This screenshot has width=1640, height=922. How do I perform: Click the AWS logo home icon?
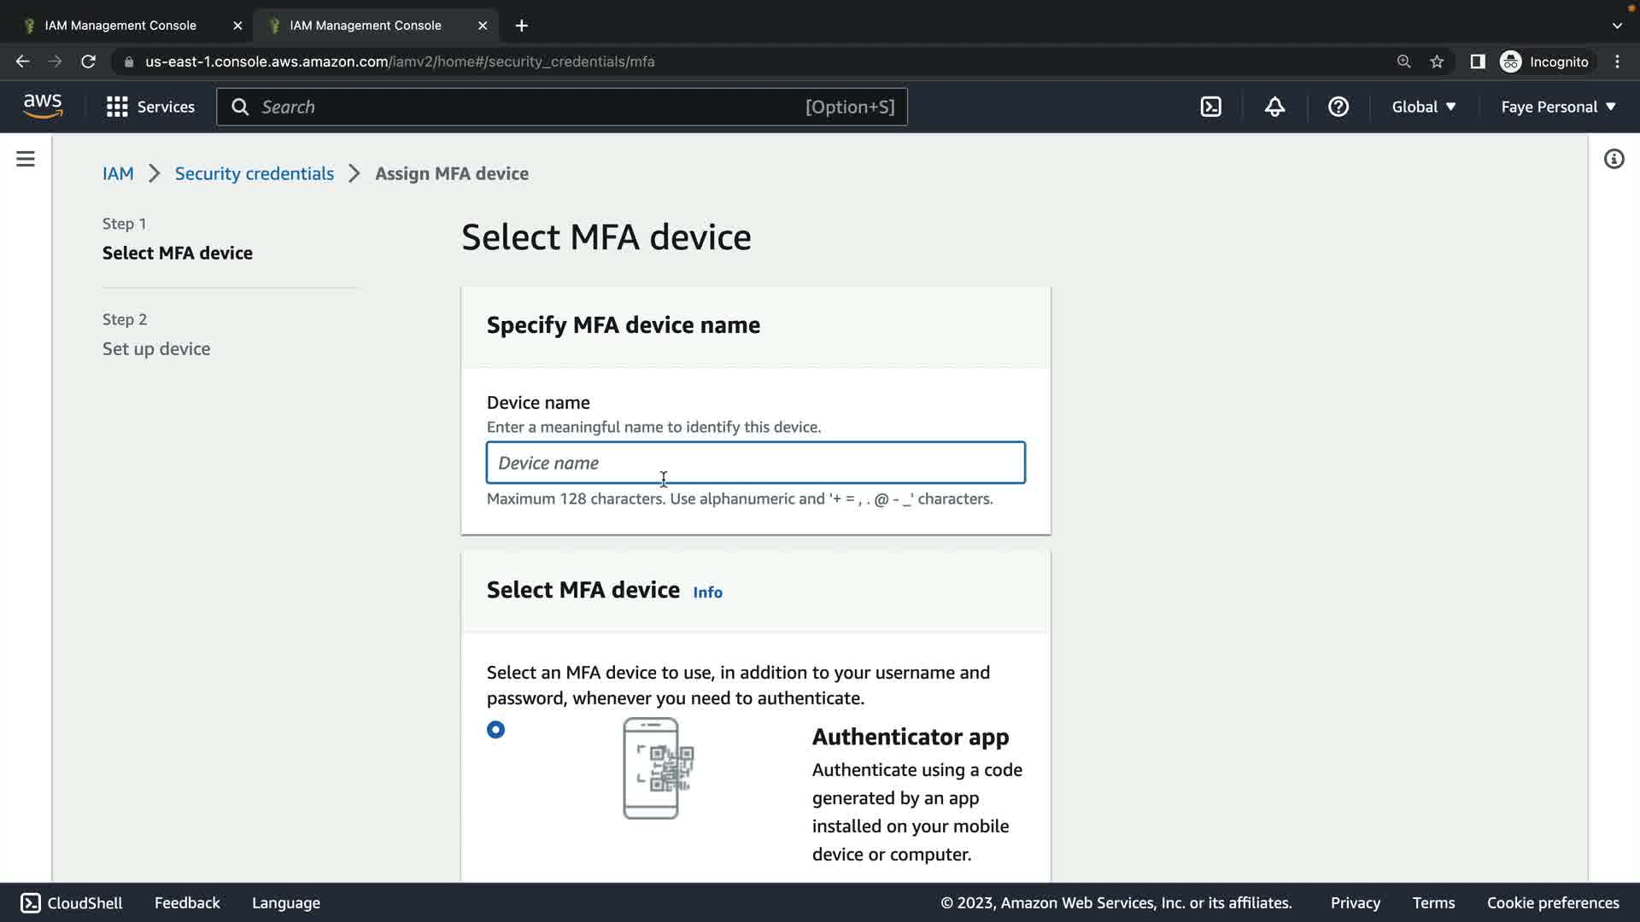tap(43, 107)
